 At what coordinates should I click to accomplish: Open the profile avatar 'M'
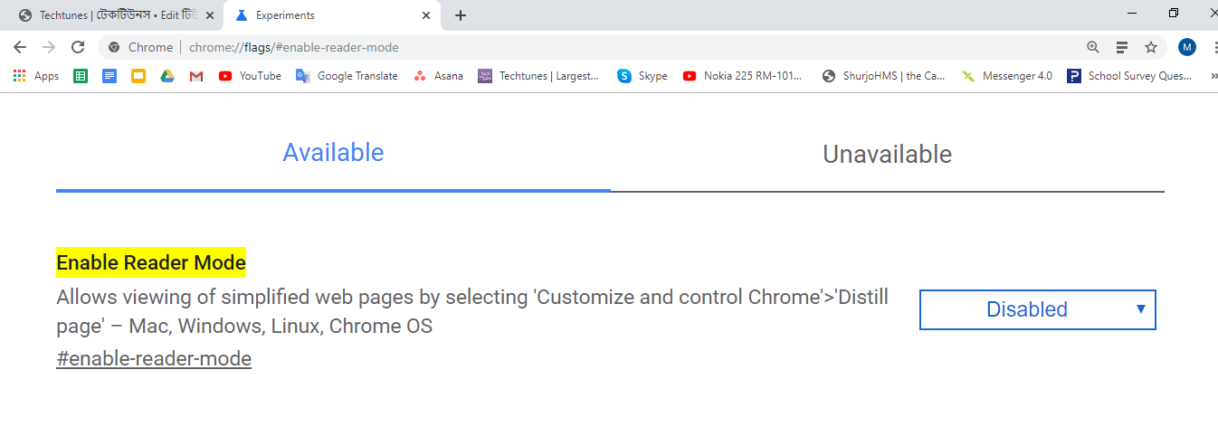pyautogui.click(x=1187, y=47)
